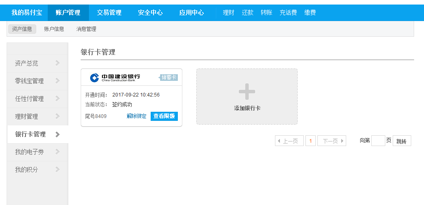The height and width of the screenshot is (205, 424).
Task: Switch to the 交易管理 tab
Action: [x=109, y=12]
